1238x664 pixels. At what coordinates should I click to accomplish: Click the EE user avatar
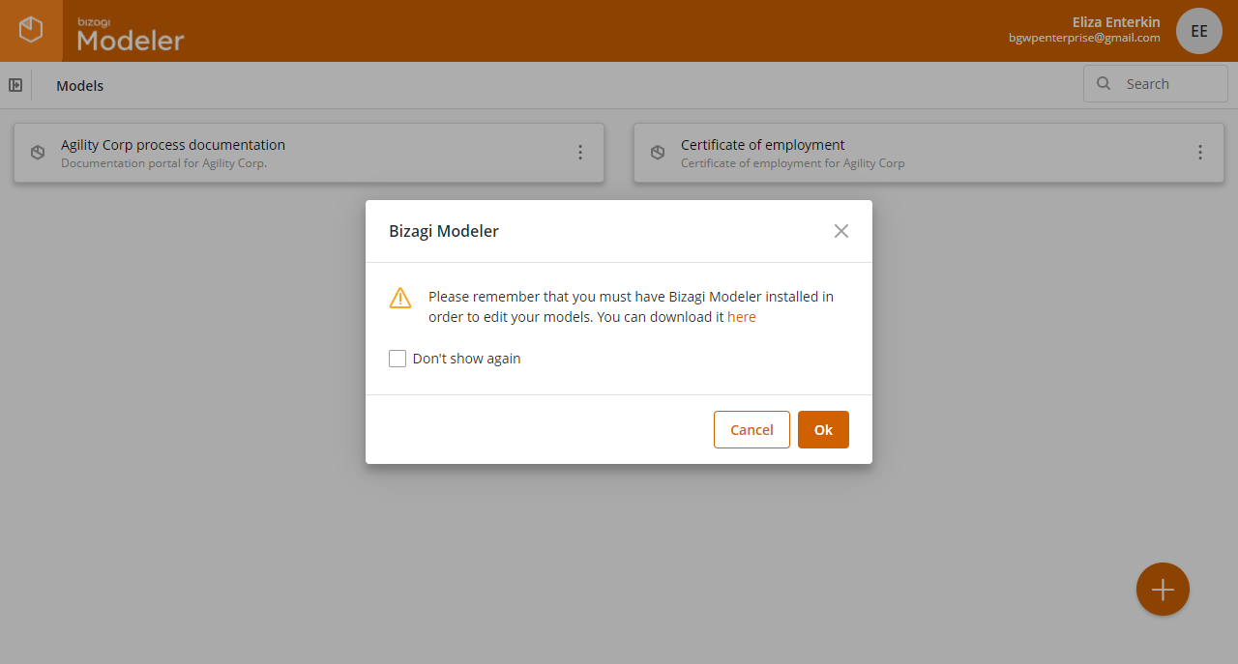1199,31
